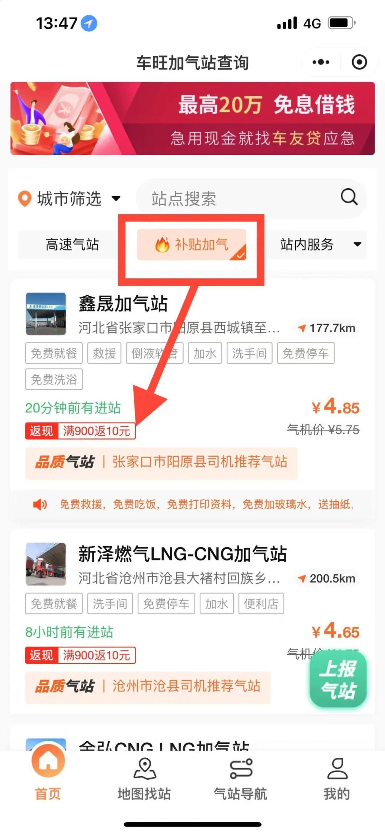Open 地图找站 map pin tab
Image resolution: width=385 pixels, height=834 pixels.
point(144,779)
